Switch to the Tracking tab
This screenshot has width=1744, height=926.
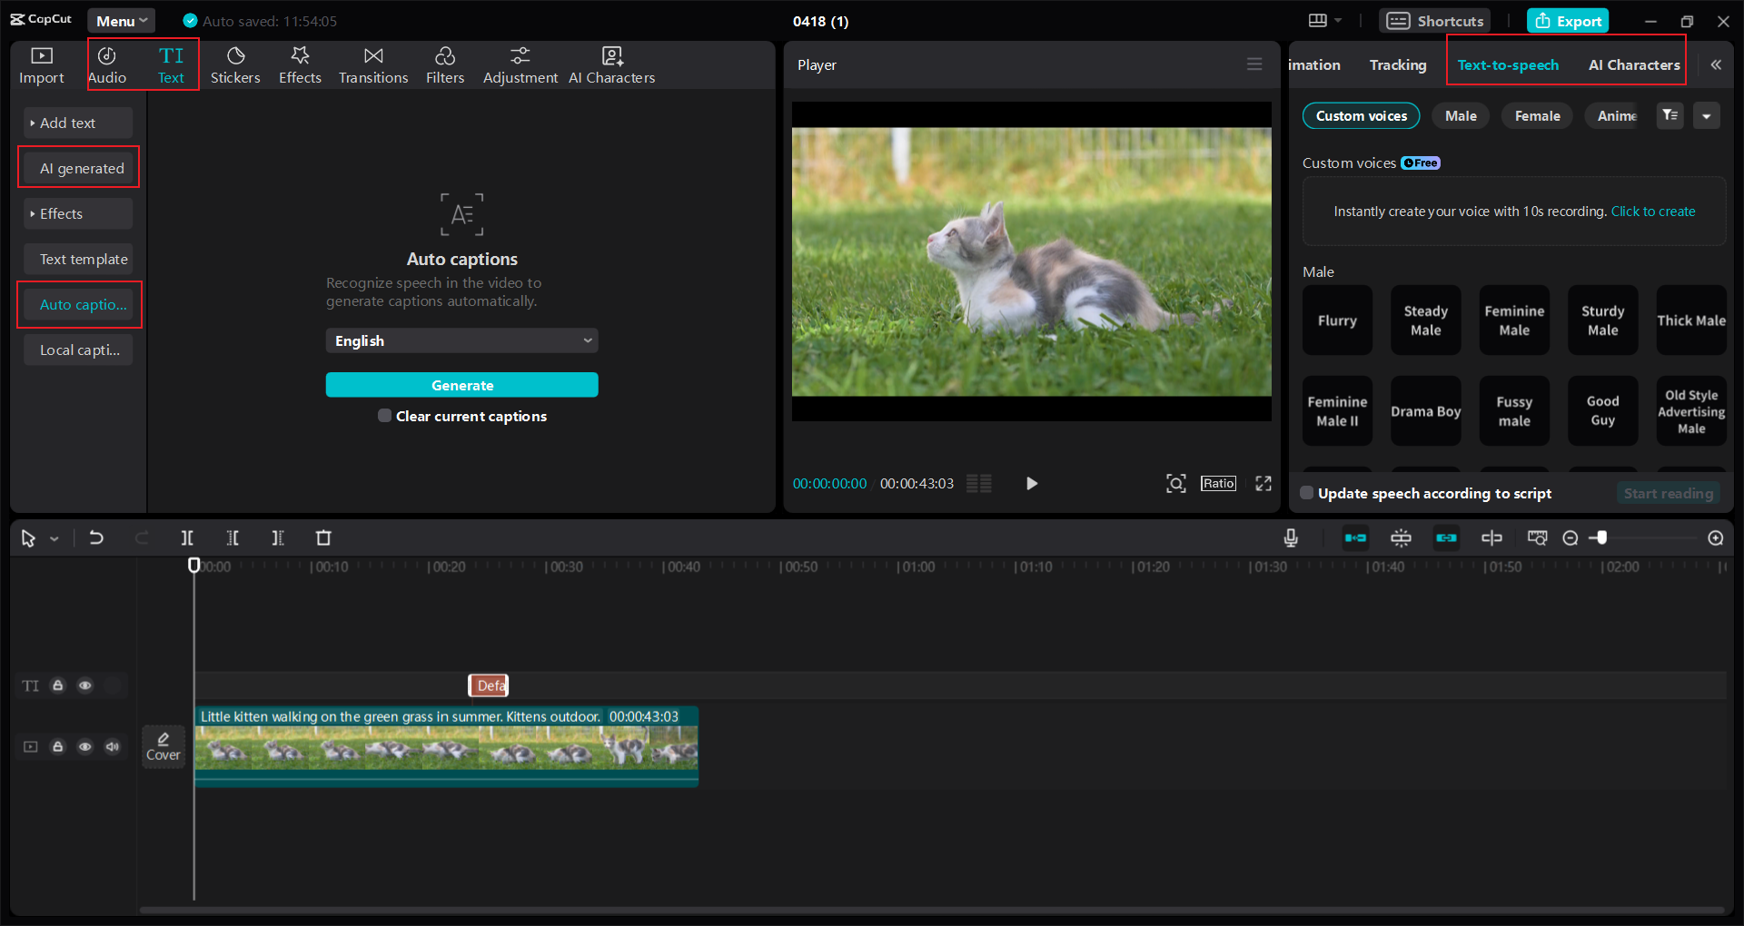(1398, 64)
